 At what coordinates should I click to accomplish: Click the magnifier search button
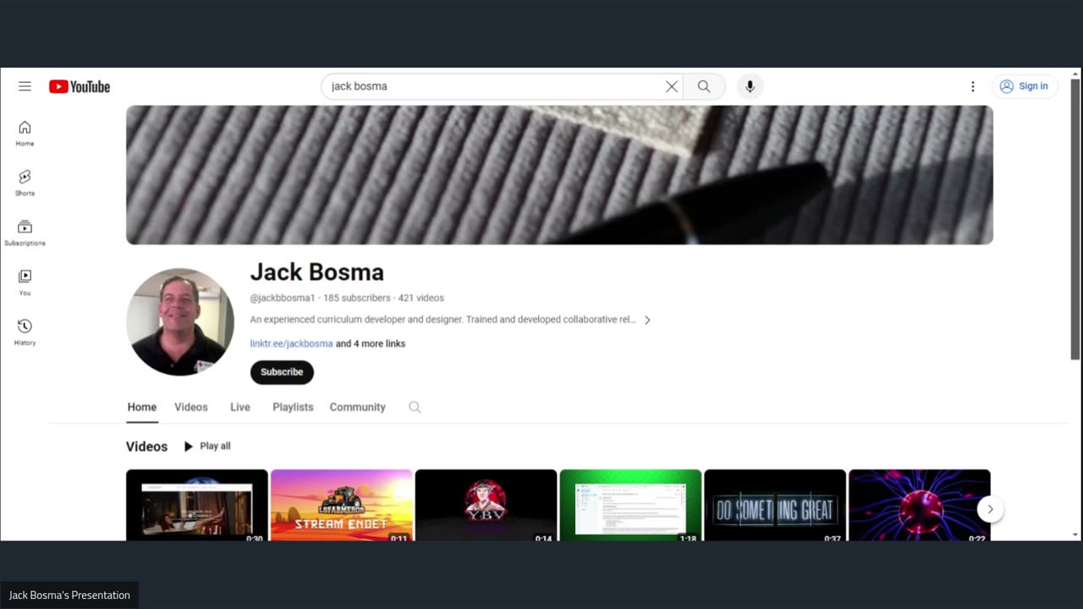coord(704,86)
